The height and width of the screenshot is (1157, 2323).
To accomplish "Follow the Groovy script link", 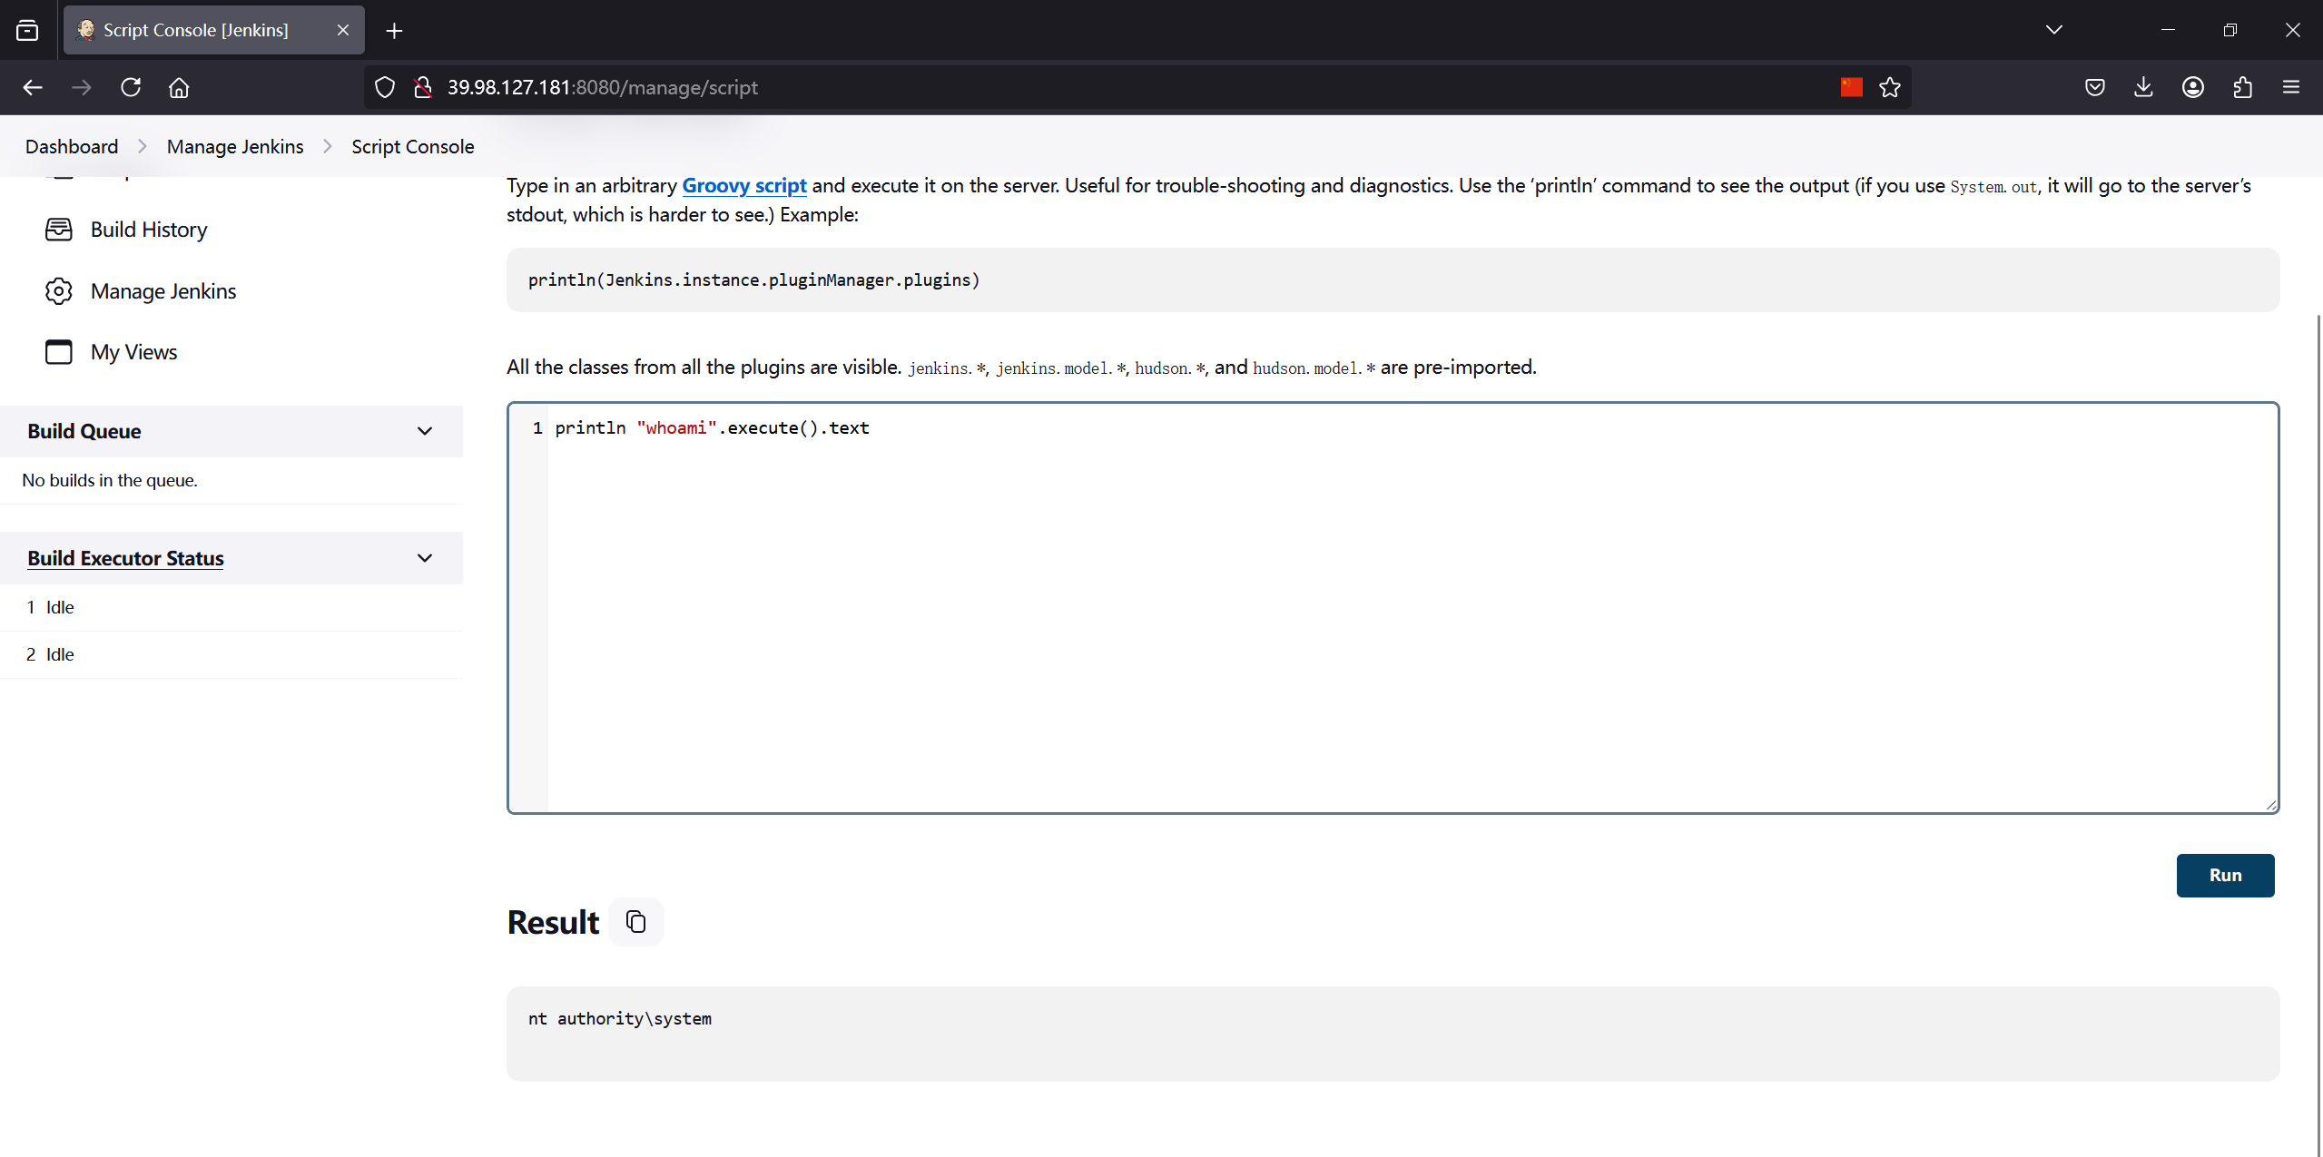I will click(x=744, y=185).
